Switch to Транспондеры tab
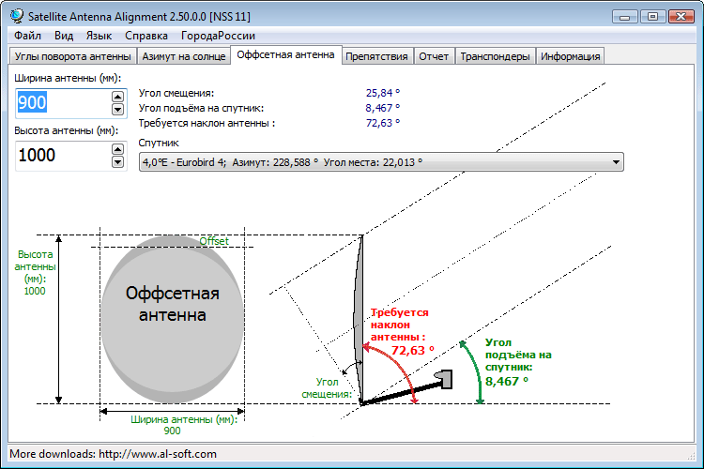The image size is (704, 469). (495, 56)
